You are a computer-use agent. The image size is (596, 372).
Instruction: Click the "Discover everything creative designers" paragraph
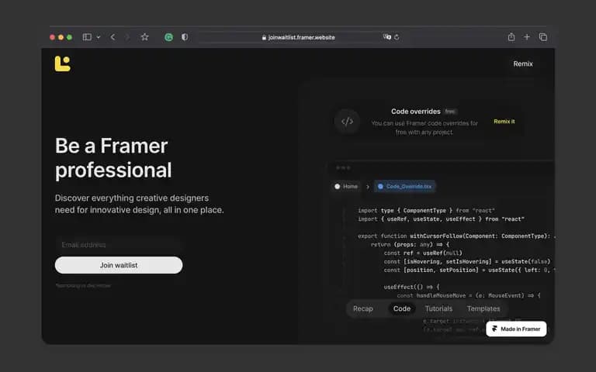pyautogui.click(x=139, y=204)
